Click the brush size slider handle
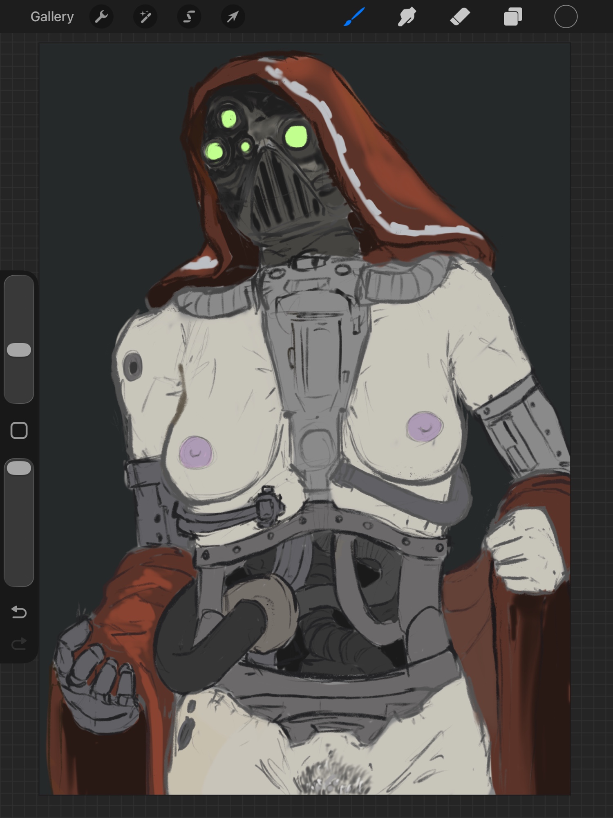This screenshot has height=818, width=613. coord(19,350)
